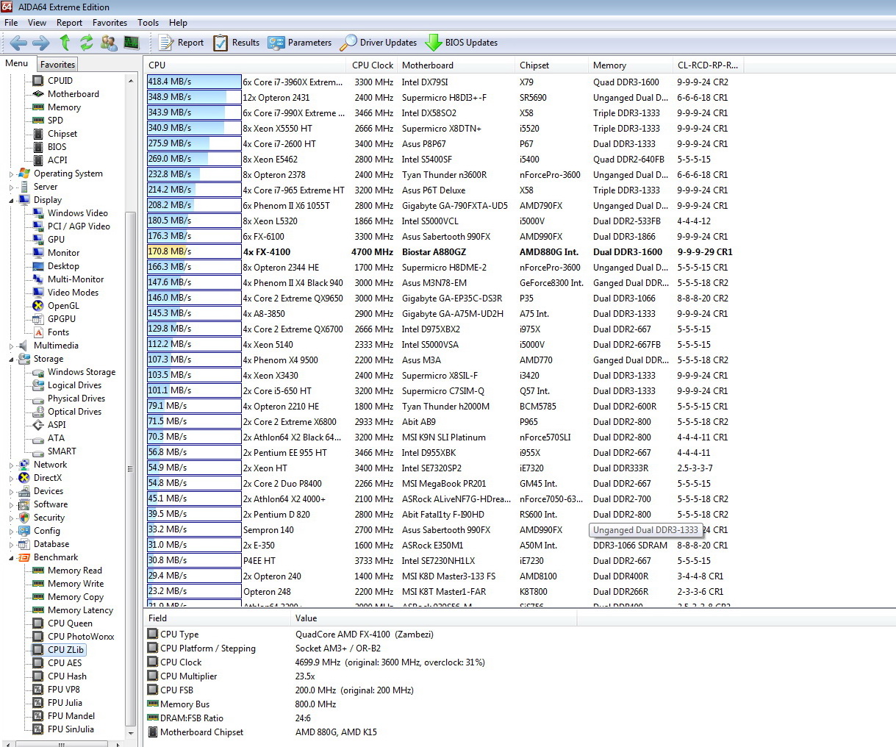
Task: Click the BIOS Updates green arrow button
Action: [462, 43]
